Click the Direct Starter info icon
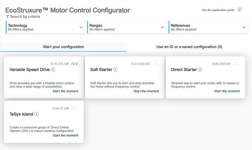This screenshot has height=150, width=252. pyautogui.click(x=200, y=70)
